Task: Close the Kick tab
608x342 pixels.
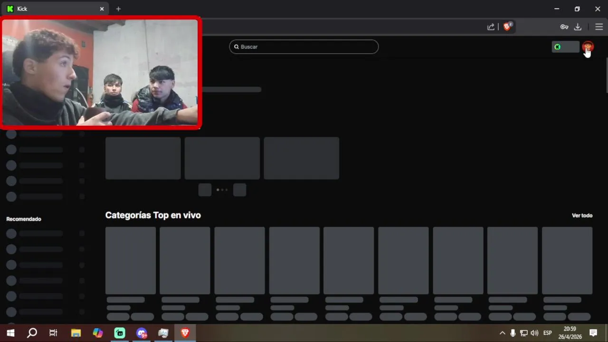Action: (x=102, y=9)
